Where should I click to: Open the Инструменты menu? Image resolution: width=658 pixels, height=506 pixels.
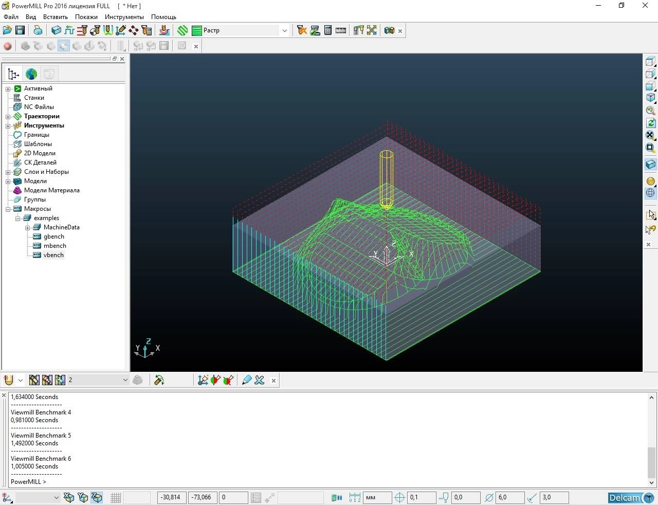(124, 17)
